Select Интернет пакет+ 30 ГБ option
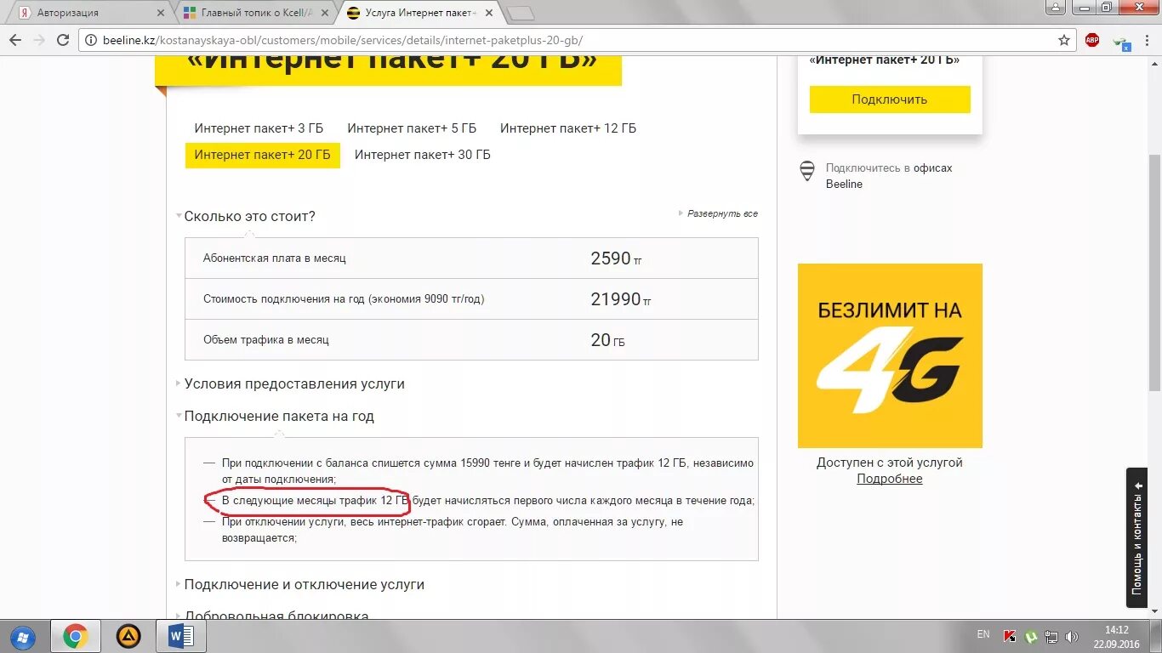This screenshot has width=1162, height=653. click(x=423, y=155)
